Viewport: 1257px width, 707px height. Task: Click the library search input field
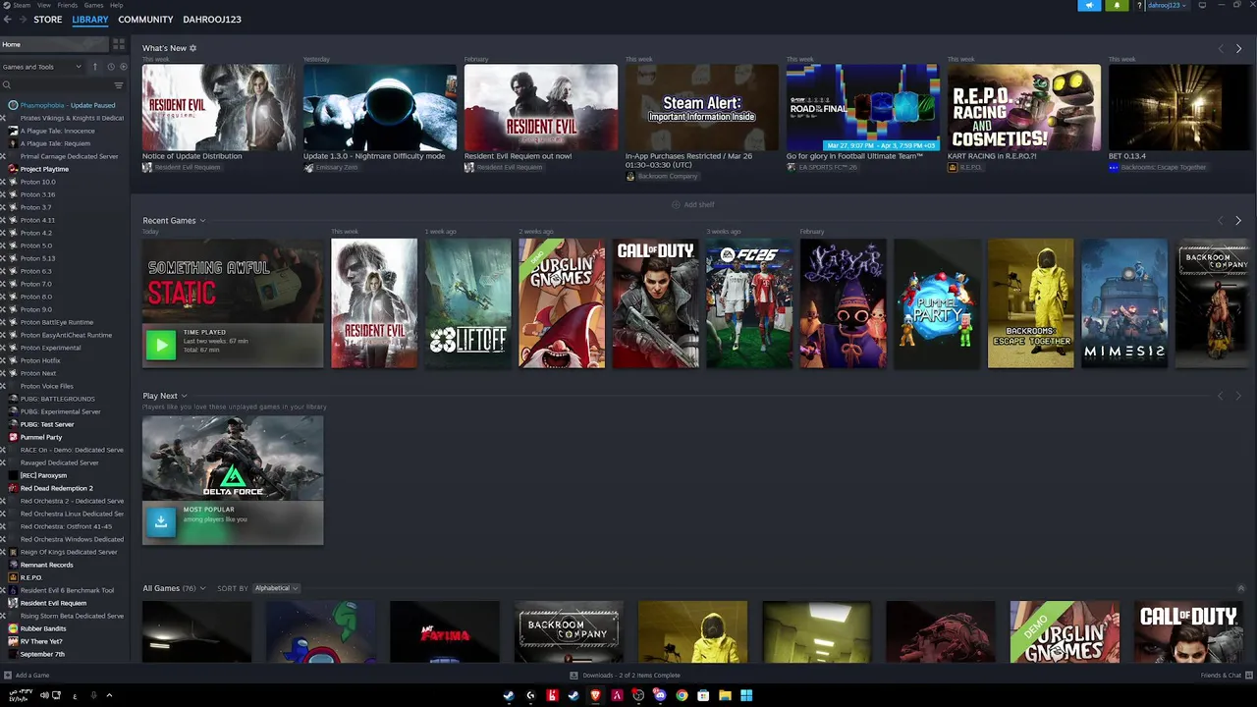[61, 85]
